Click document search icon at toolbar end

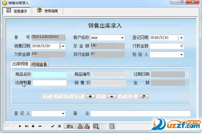click(x=112, y=126)
